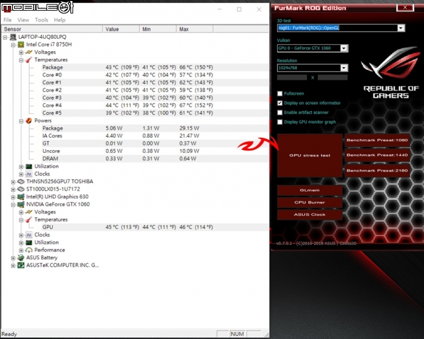The image size is (424, 339).
Task: Click the NVIDIA GeForce GTX 1060 card icon
Action: click(21, 204)
